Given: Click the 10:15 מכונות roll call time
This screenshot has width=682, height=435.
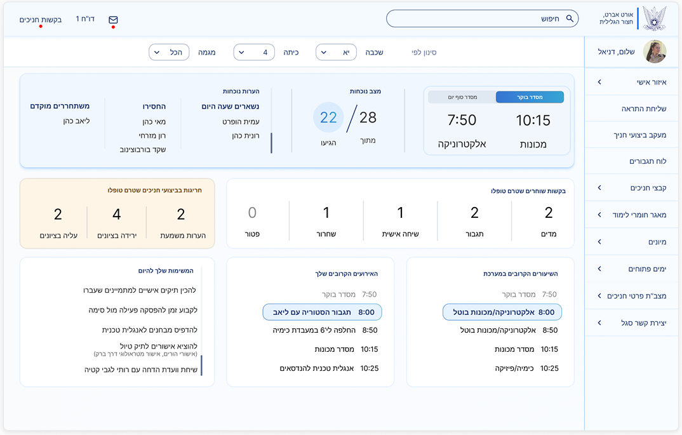Looking at the screenshot, I should coord(533,121).
